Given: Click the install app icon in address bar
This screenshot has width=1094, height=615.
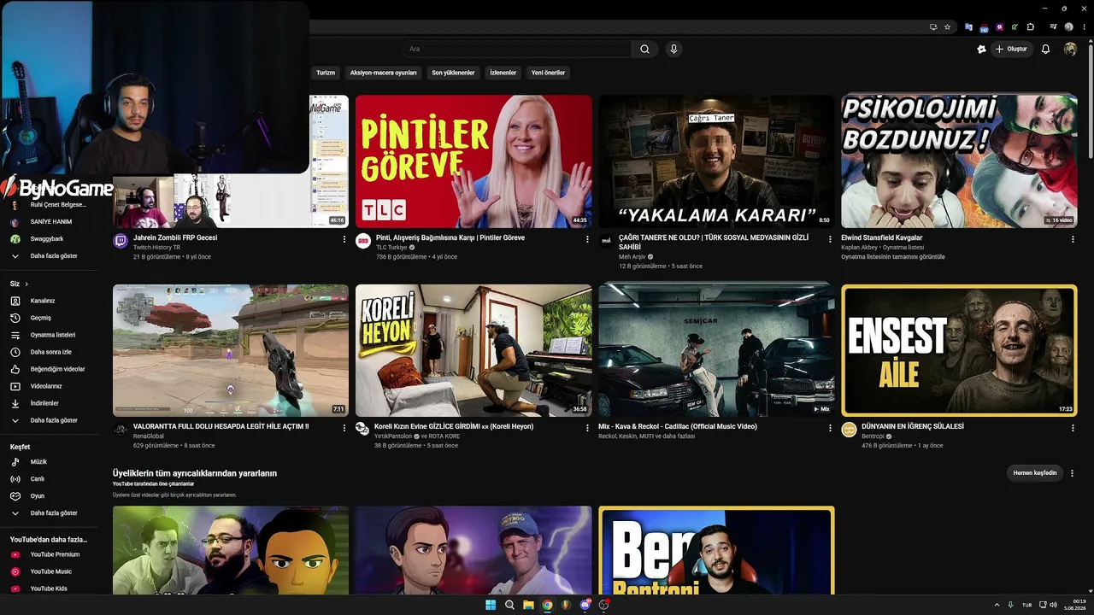Looking at the screenshot, I should tap(932, 26).
